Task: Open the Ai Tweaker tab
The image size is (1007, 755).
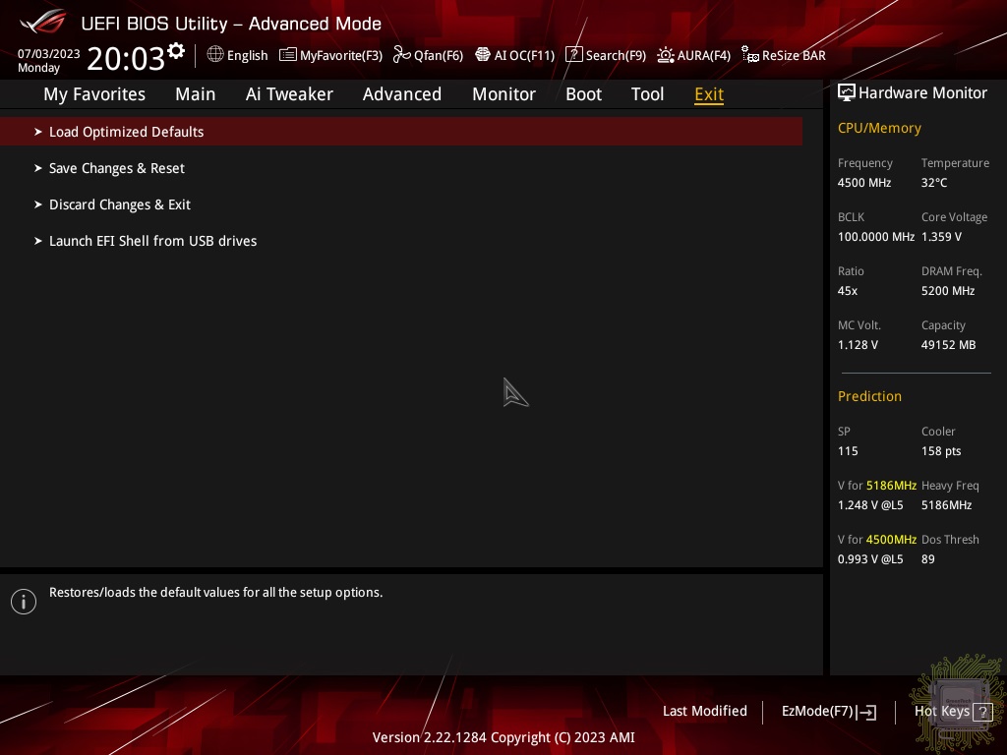Action: pyautogui.click(x=289, y=94)
